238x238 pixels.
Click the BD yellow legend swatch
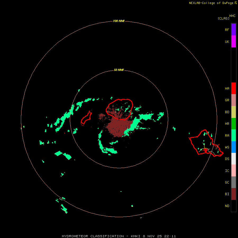click(x=234, y=112)
